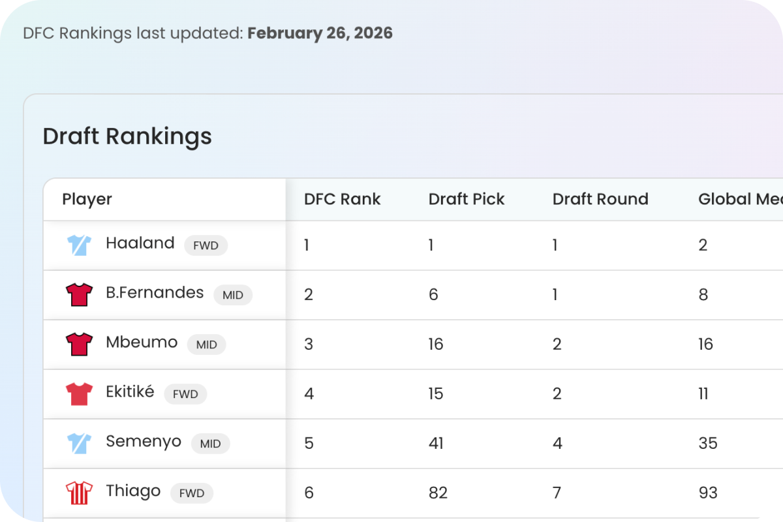This screenshot has width=783, height=522.
Task: Toggle the FWD position badge for Haaland
Action: tap(206, 245)
